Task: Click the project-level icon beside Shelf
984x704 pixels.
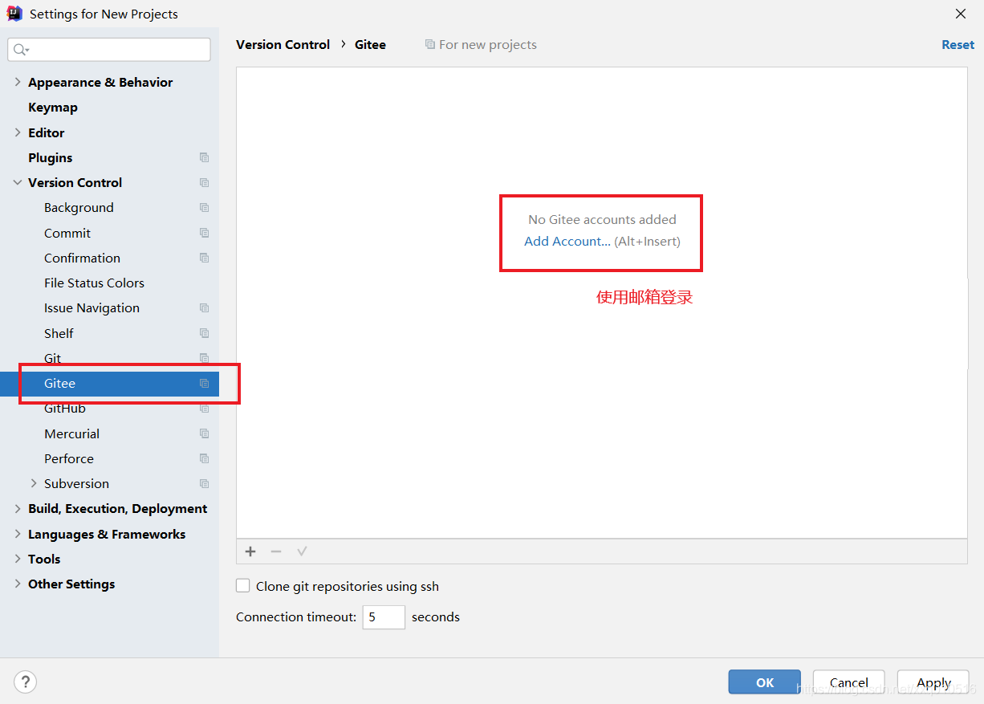Action: [x=205, y=333]
